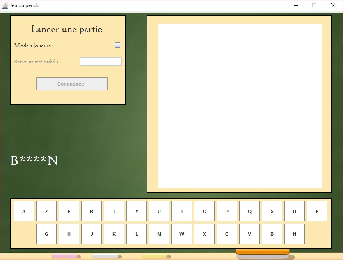The width and height of the screenshot is (343, 260).
Task: Pick letter E on the keyboard
Action: tap(69, 211)
